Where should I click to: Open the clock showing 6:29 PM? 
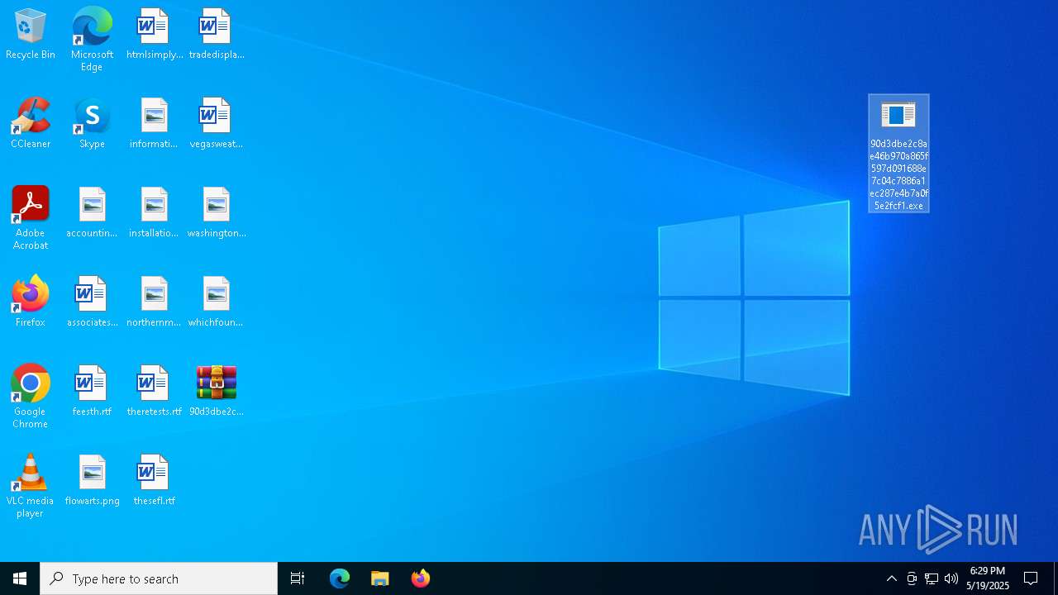pyautogui.click(x=988, y=578)
